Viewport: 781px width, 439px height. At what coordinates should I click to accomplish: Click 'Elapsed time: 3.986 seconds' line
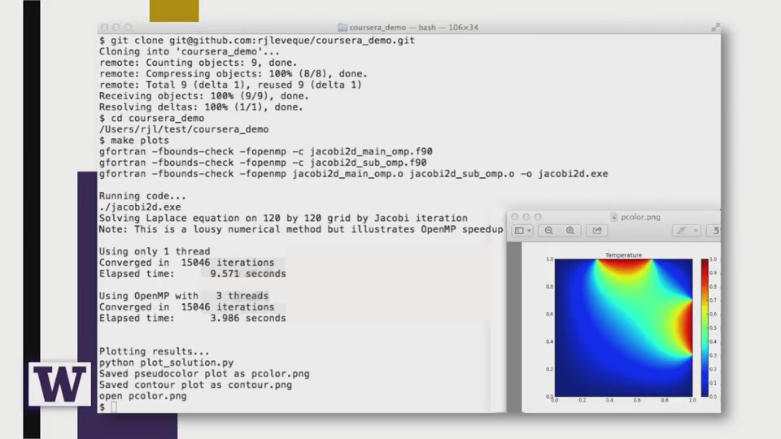coord(192,318)
